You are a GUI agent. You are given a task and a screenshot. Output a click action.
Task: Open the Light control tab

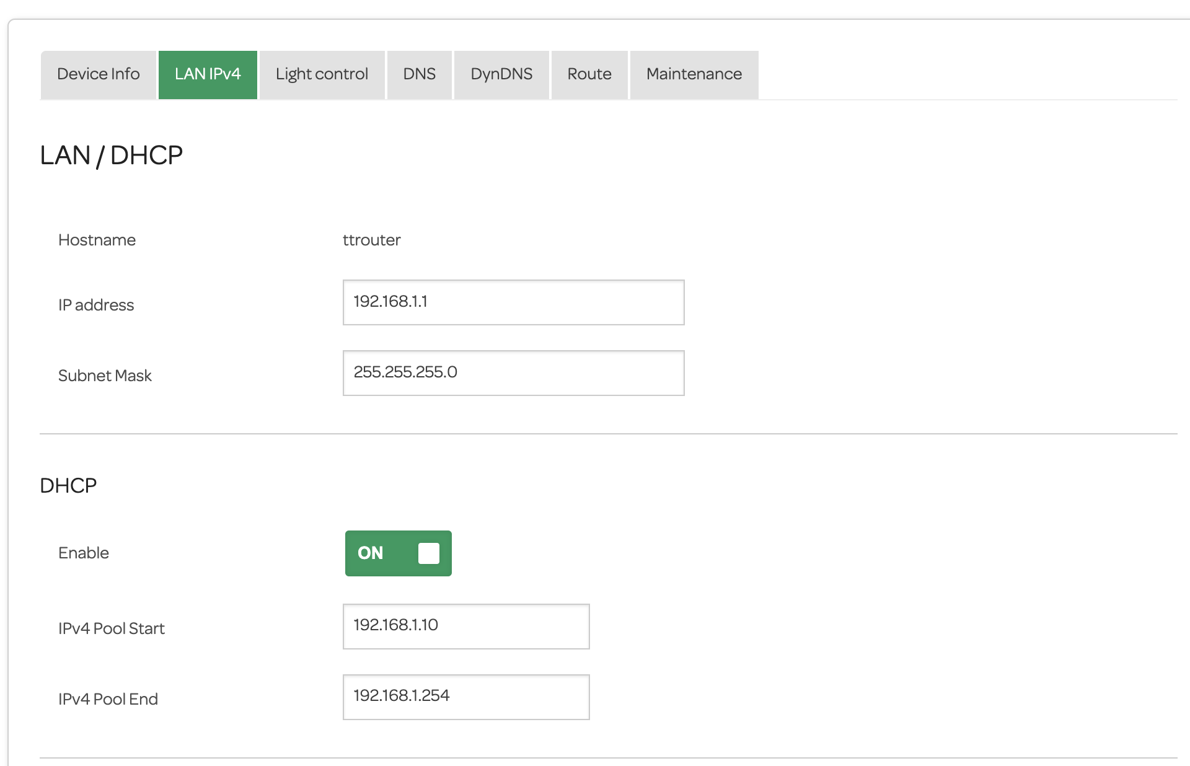pyautogui.click(x=321, y=74)
